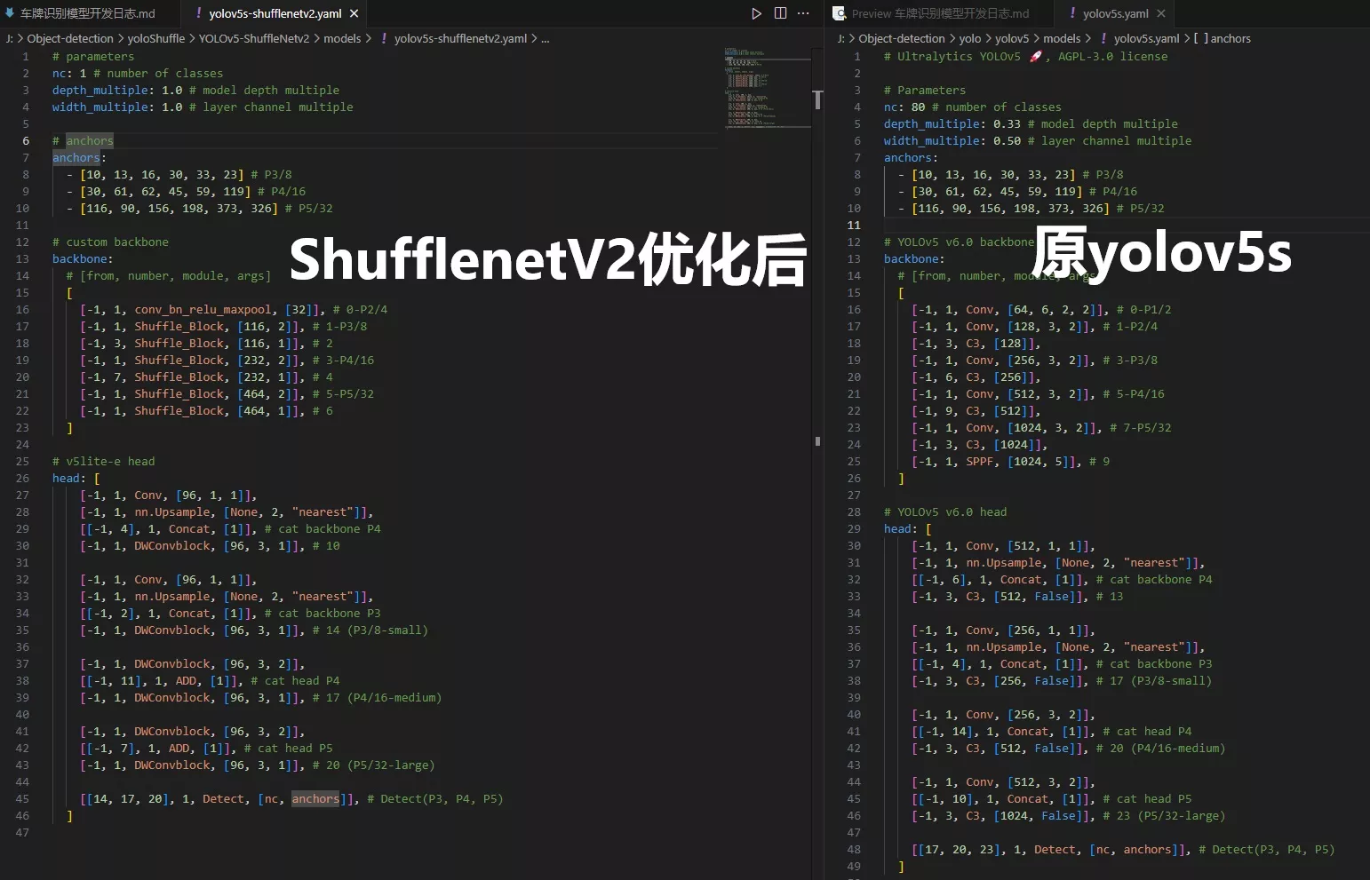Click the '# YOLOv5 v6.0 backbone' comment
The height and width of the screenshot is (880, 1370).
tap(960, 242)
